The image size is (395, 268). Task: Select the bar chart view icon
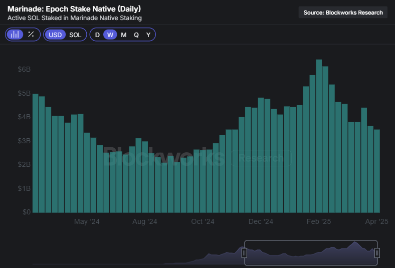coord(15,35)
